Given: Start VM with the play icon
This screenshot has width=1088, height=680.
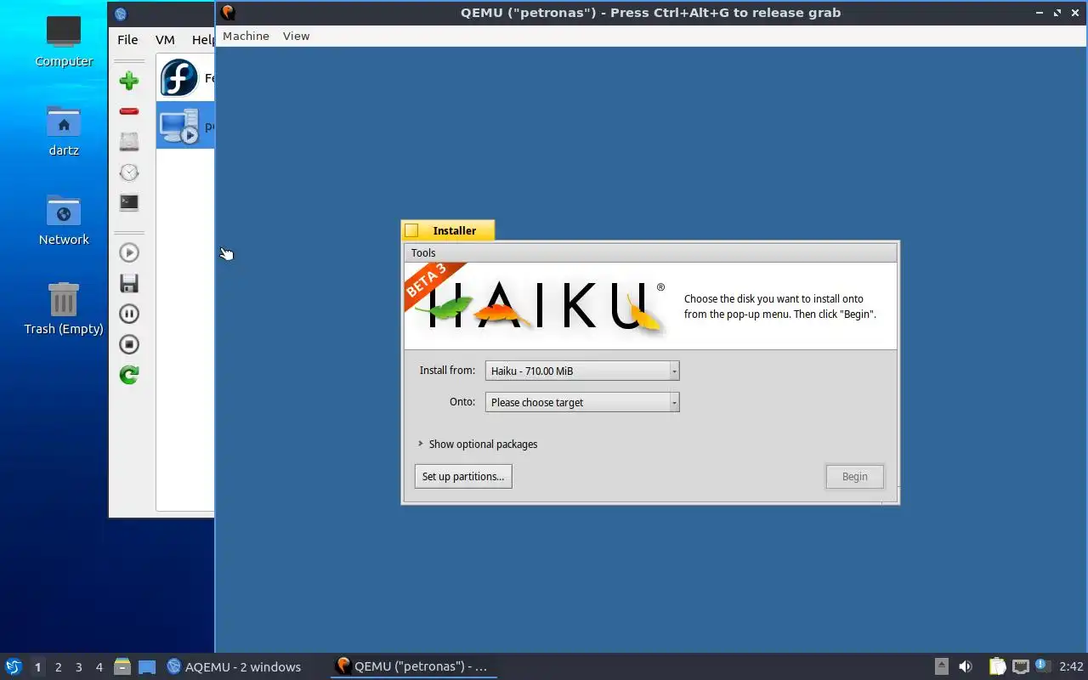Looking at the screenshot, I should click(129, 252).
